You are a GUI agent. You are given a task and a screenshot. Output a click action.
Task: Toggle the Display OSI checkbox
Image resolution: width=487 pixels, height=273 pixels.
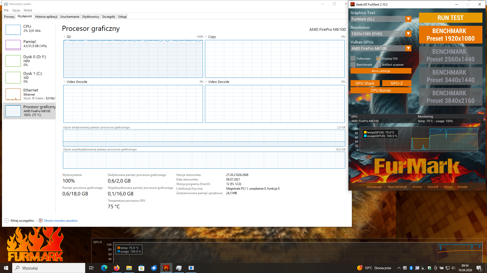coord(378,58)
